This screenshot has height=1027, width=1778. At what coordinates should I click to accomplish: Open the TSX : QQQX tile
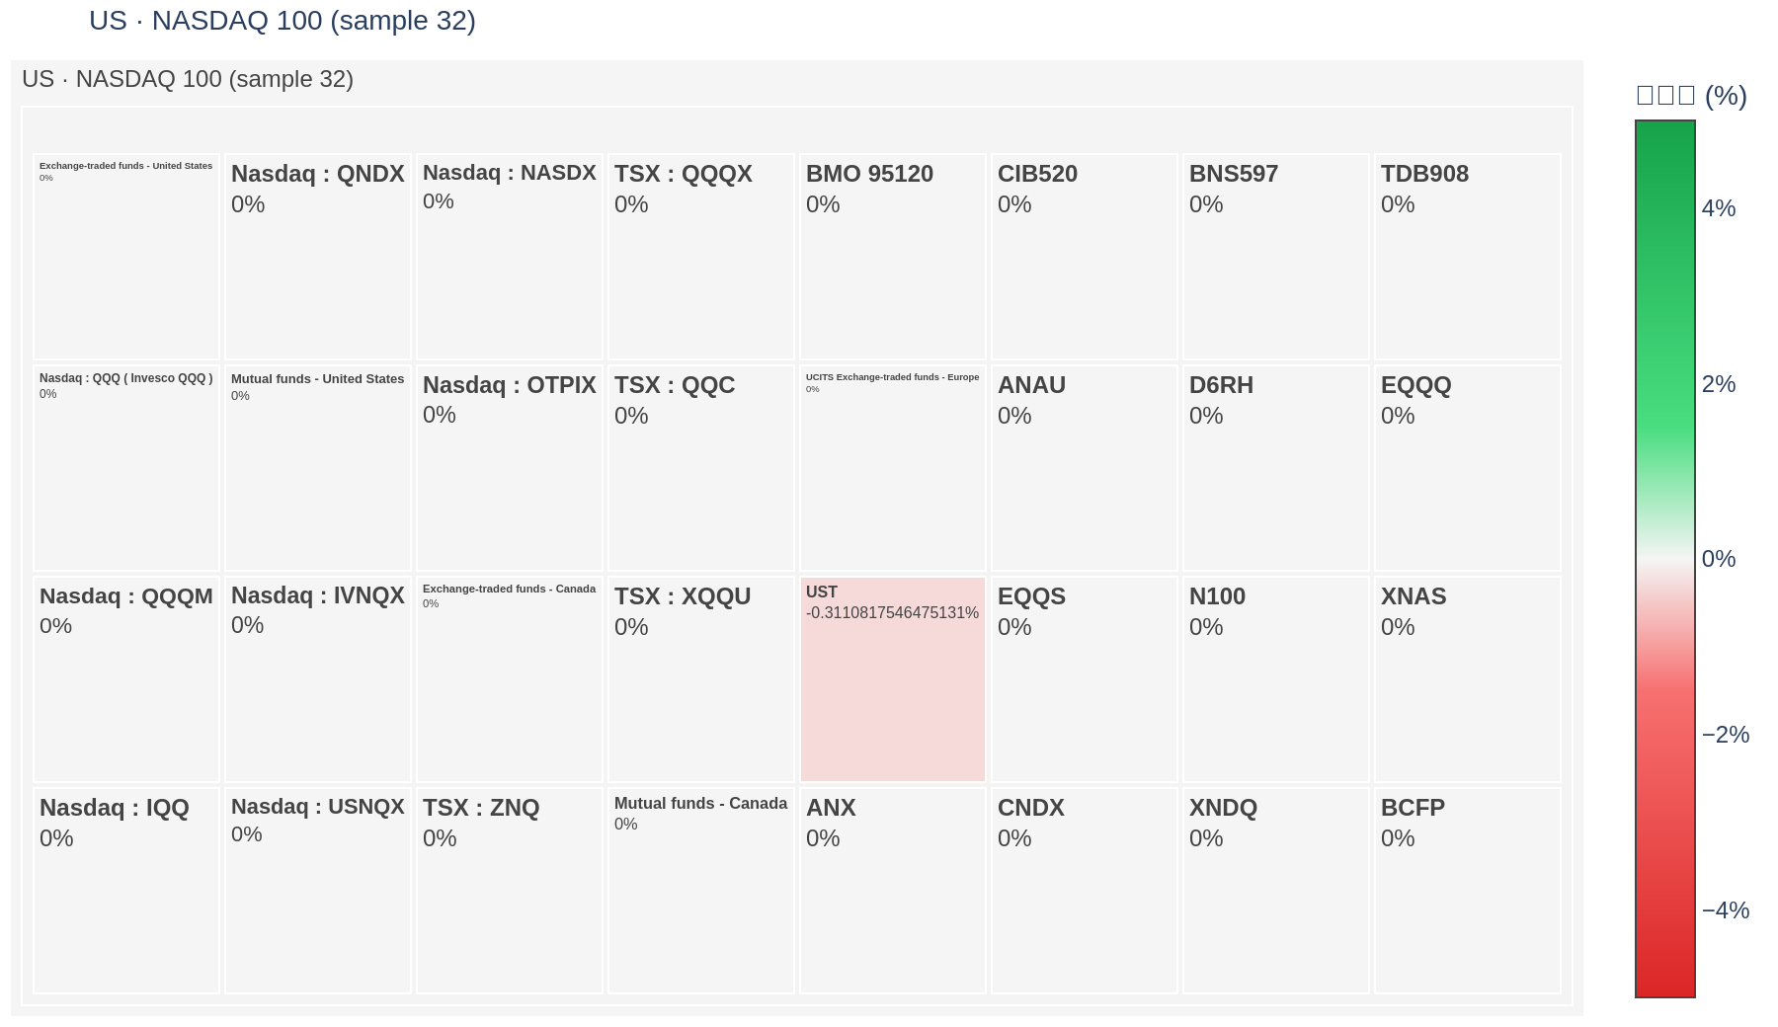701,257
